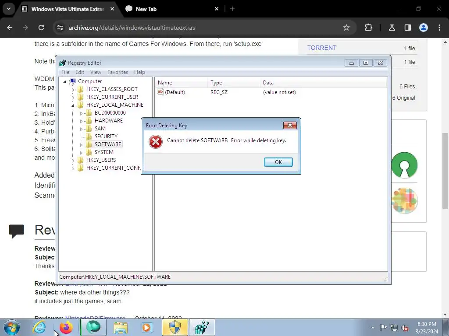The width and height of the screenshot is (449, 336).
Task: Launch Firefox from taskbar
Action: (x=66, y=327)
